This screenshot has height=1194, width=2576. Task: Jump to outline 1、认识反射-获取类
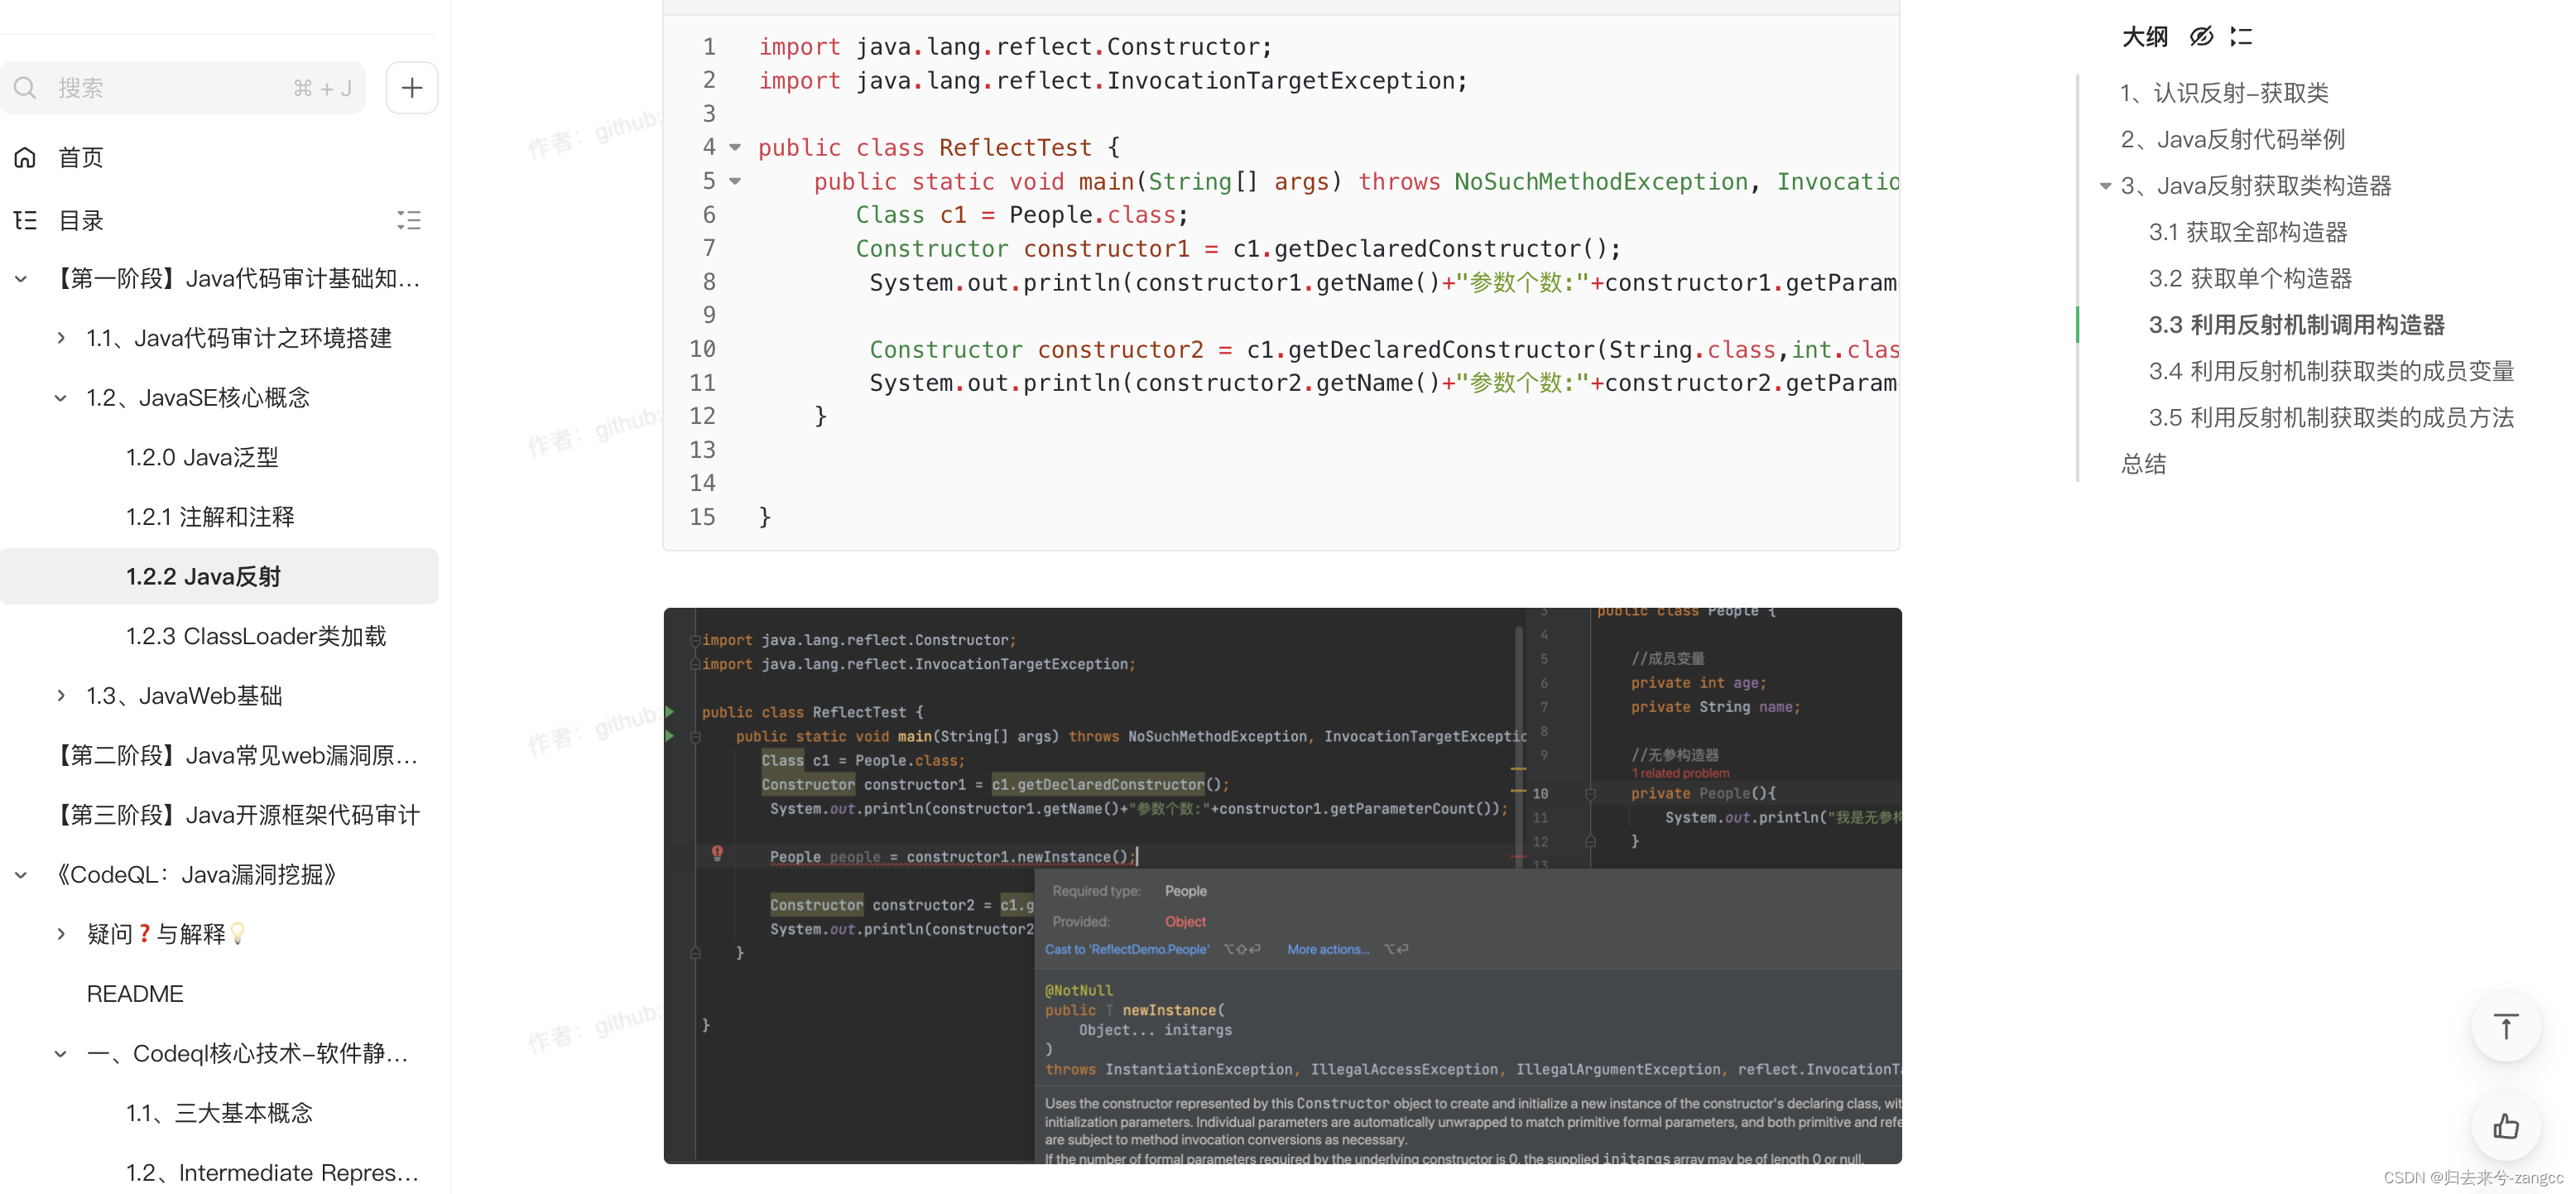2224,93
